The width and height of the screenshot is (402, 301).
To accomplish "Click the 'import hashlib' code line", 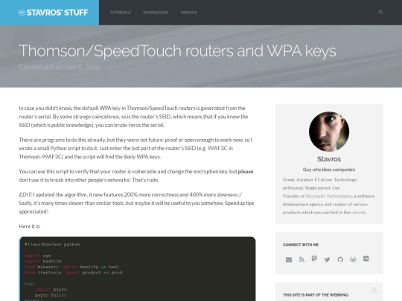I will [x=43, y=261].
